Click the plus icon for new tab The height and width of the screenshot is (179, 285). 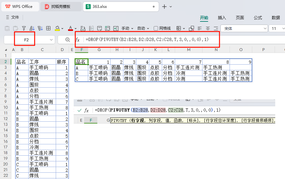coord(164,7)
